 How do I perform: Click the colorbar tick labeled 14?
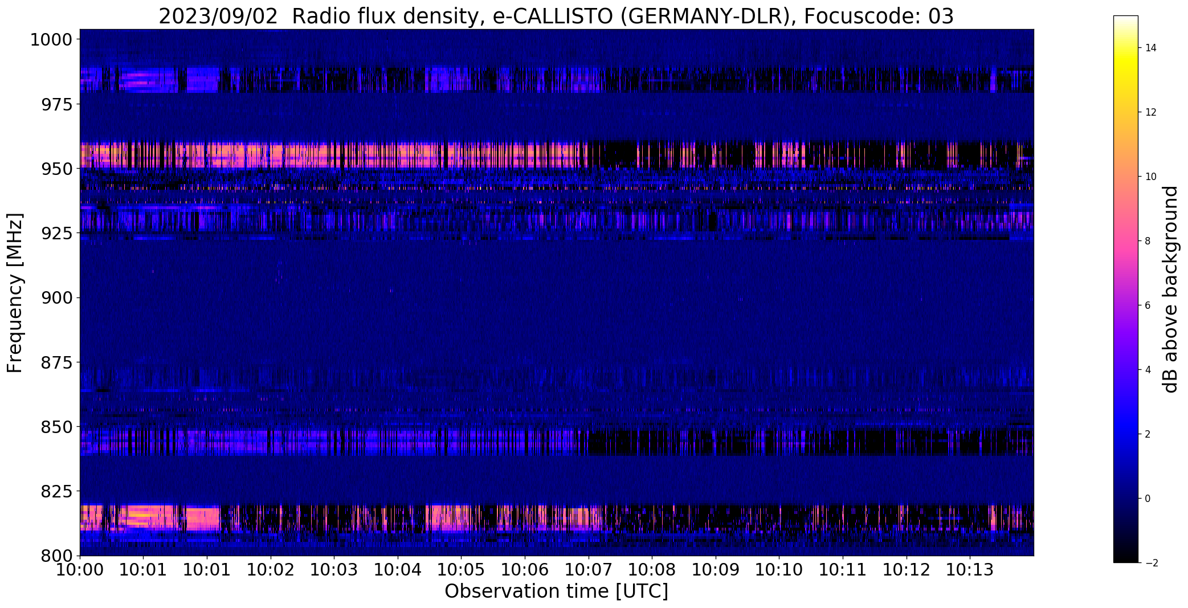[1151, 48]
